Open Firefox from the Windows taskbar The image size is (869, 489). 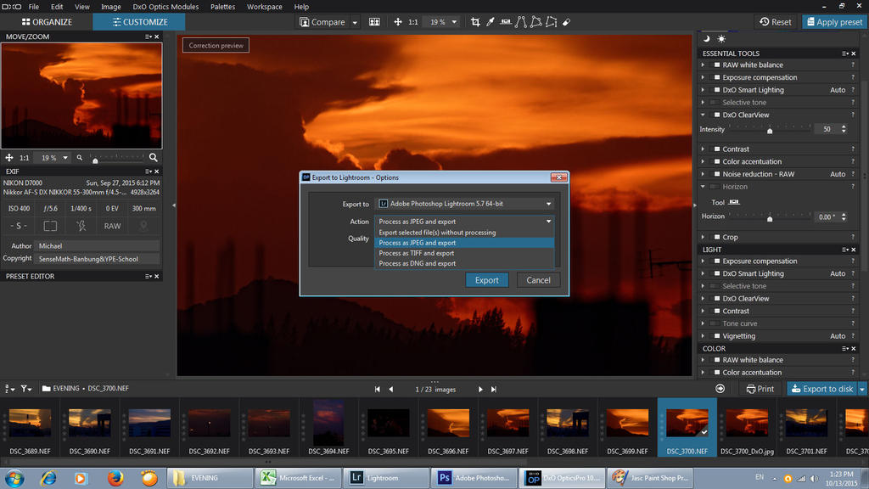coord(115,478)
